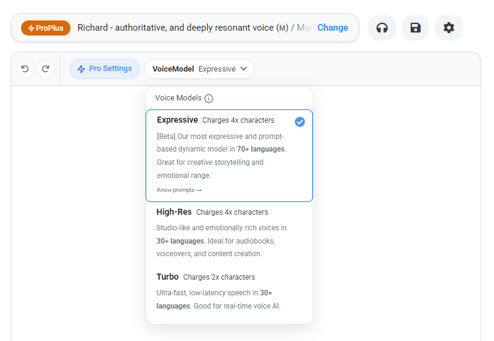Click the Change voice link
The image size is (494, 341).
[333, 28]
